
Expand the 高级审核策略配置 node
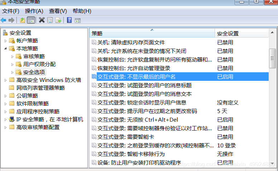(5, 127)
